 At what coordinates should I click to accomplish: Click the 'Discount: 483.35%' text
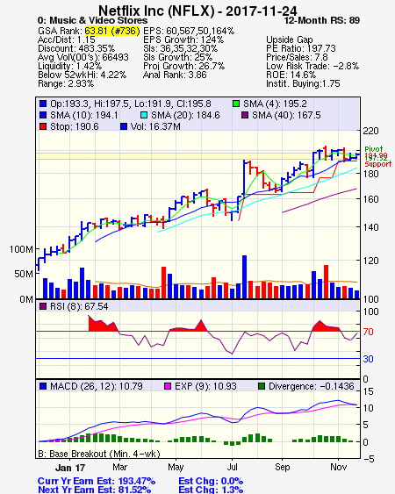pyautogui.click(x=76, y=48)
